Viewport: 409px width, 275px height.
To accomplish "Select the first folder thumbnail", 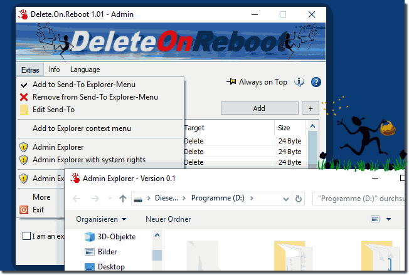I will point(203,256).
